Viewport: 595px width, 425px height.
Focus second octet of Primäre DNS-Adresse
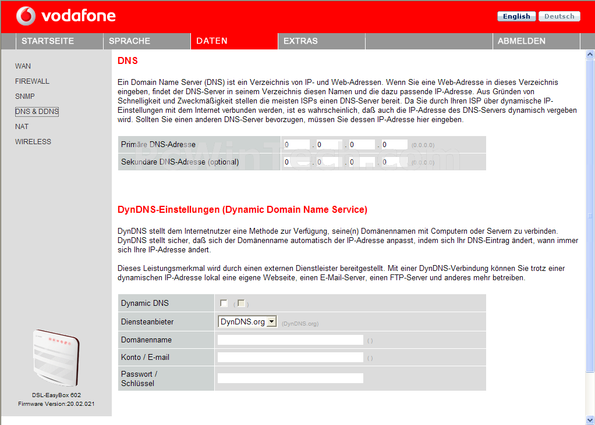pos(330,145)
